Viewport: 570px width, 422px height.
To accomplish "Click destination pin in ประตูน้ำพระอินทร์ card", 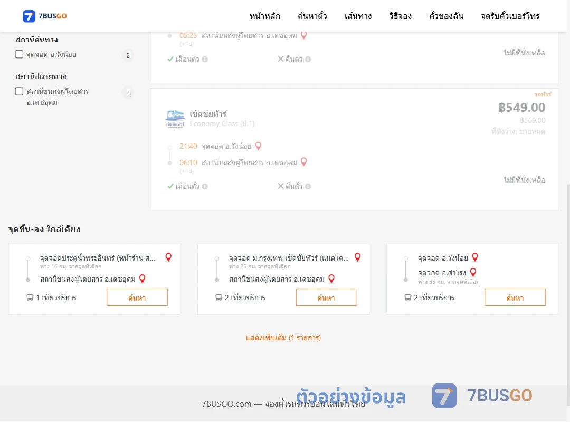I will [142, 279].
